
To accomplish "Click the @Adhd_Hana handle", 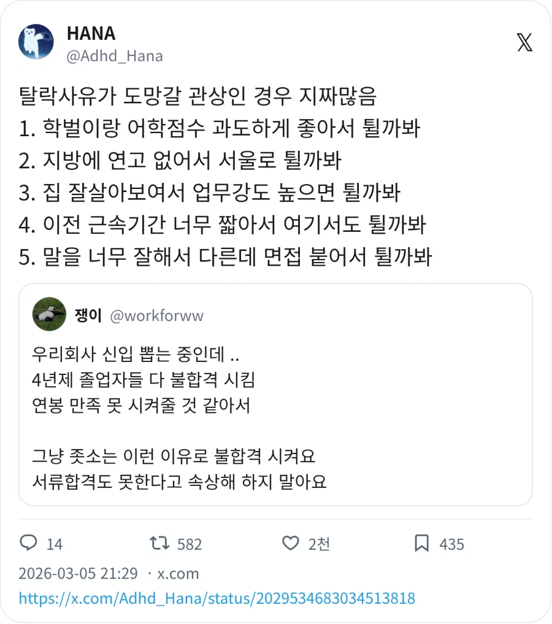I will (x=114, y=56).
